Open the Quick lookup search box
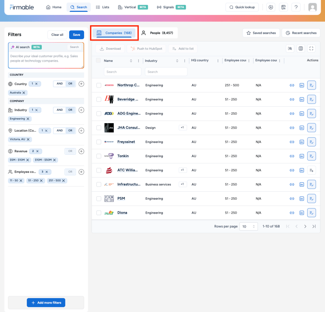325x312 pixels. [x=242, y=7]
